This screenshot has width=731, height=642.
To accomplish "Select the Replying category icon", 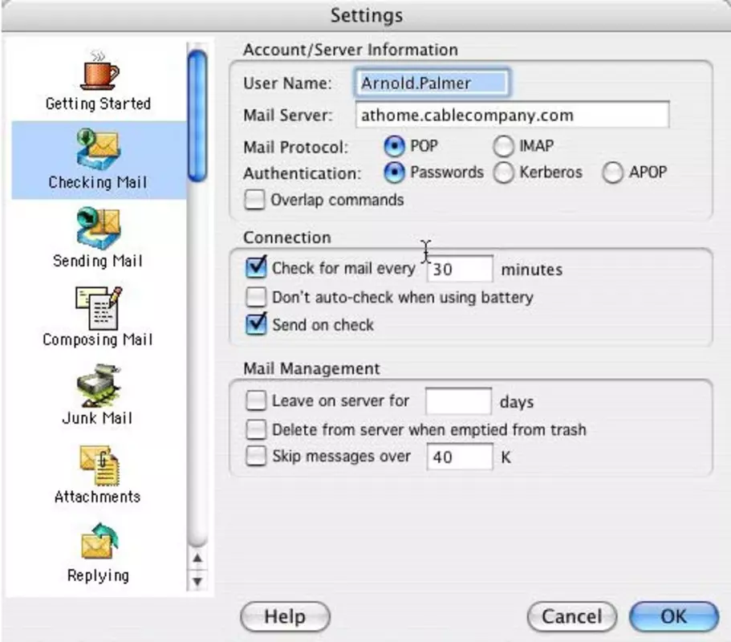I will tap(99, 541).
